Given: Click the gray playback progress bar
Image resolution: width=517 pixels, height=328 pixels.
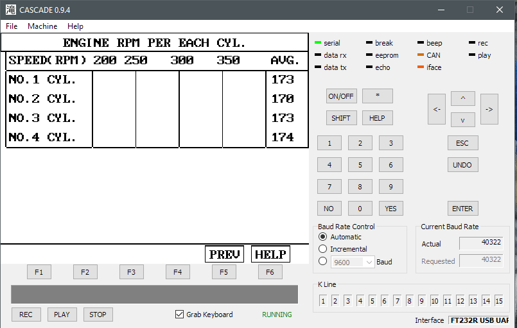Looking at the screenshot, I should click(x=154, y=295).
